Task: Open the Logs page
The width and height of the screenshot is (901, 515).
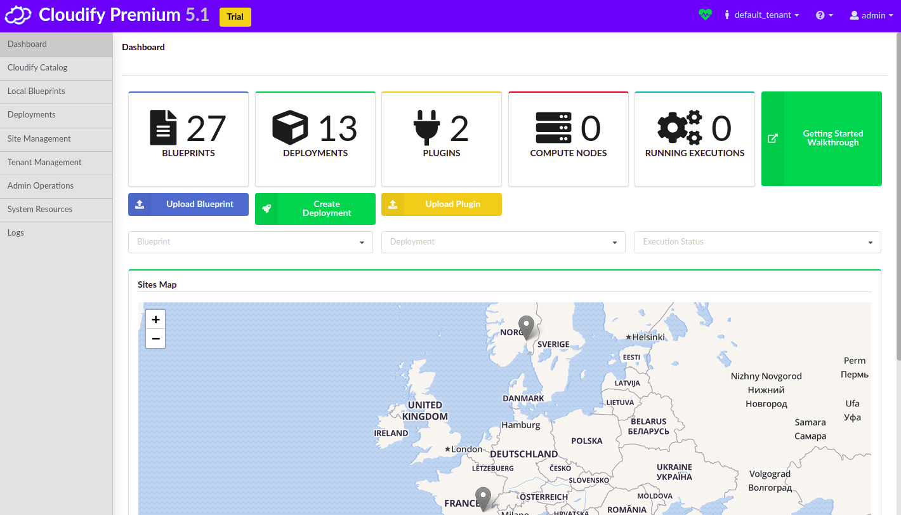Action: point(56,233)
